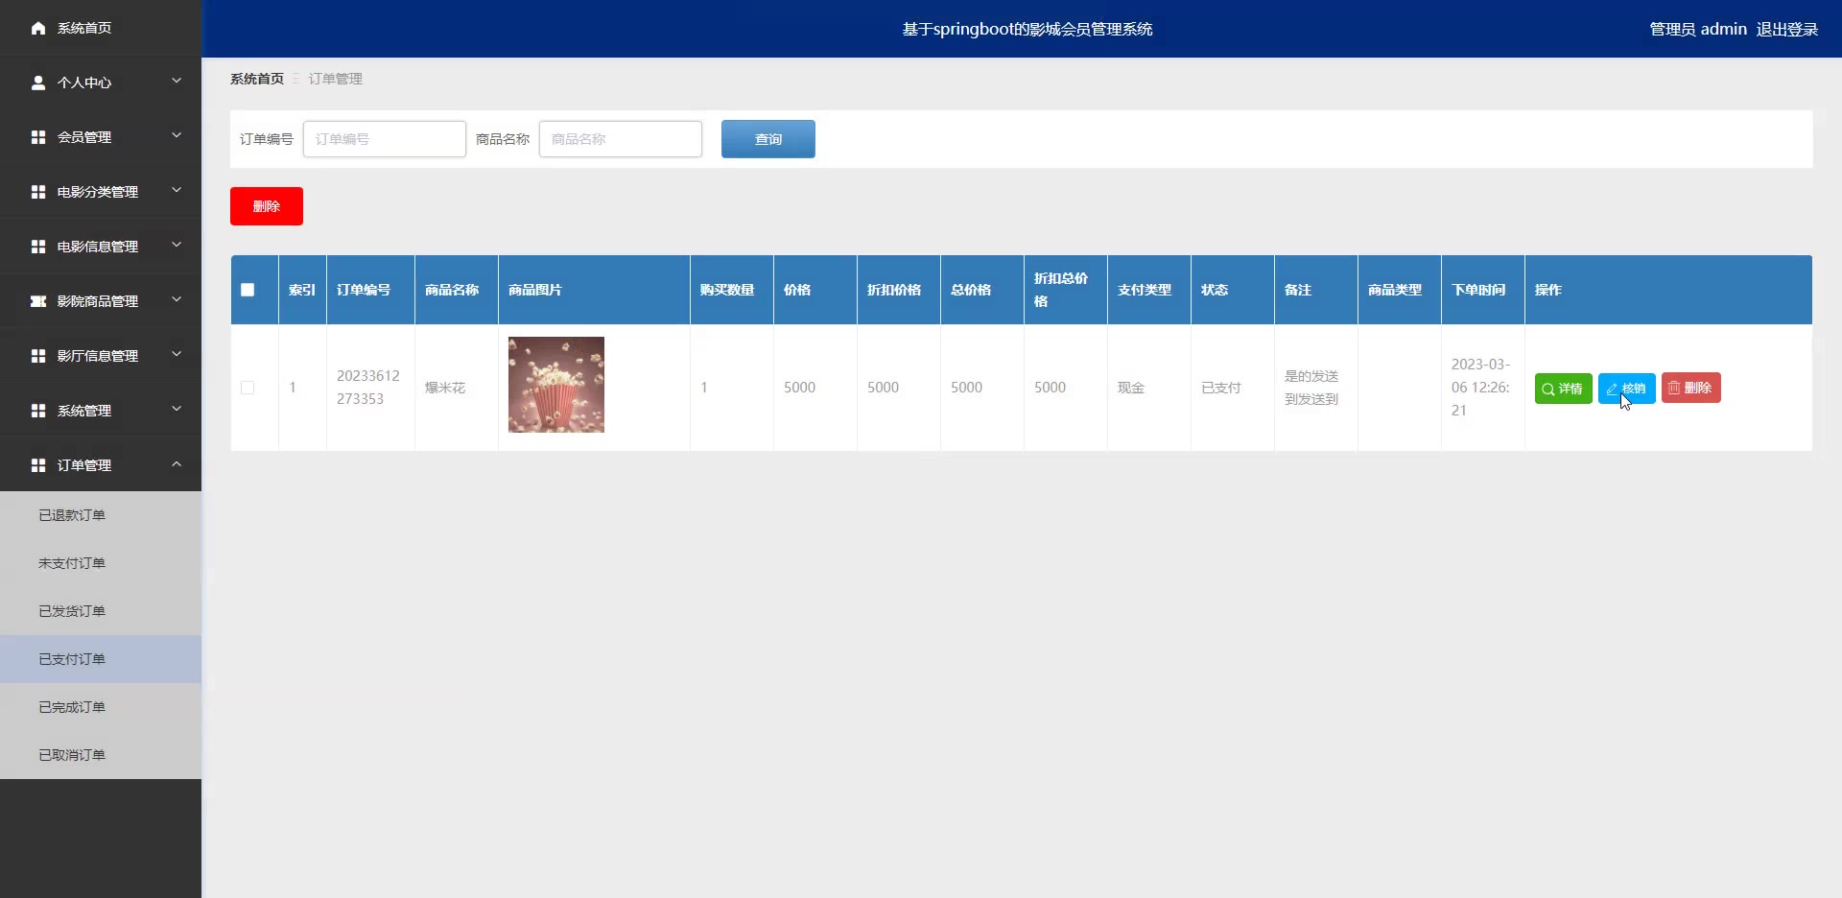Image resolution: width=1842 pixels, height=898 pixels.
Task: Click the 商品名称 search input field
Action: [x=621, y=139]
